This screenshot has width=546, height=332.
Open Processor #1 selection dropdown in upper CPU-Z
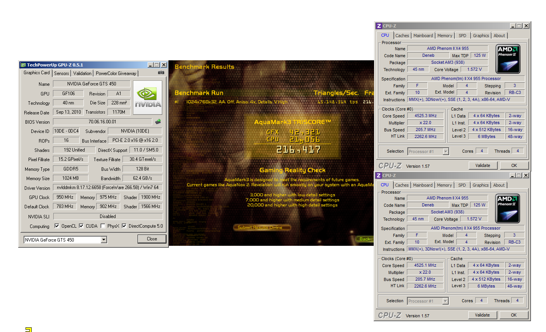446,152
